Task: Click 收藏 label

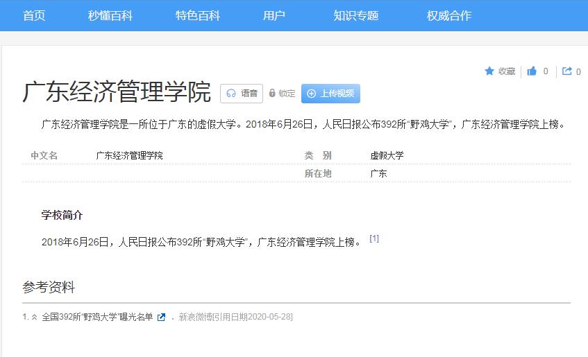Action: [507, 71]
